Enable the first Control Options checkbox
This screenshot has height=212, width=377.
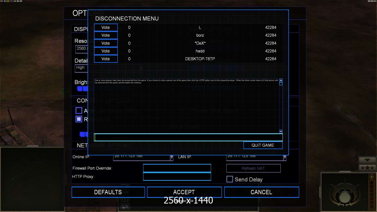tap(79, 111)
